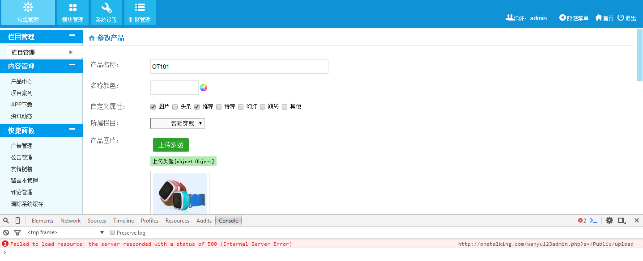Click the 上传多图 button
This screenshot has height=261, width=643.
[x=171, y=145]
